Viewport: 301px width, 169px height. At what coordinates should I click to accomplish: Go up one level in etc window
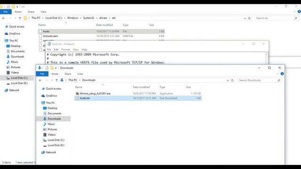tap(20, 18)
